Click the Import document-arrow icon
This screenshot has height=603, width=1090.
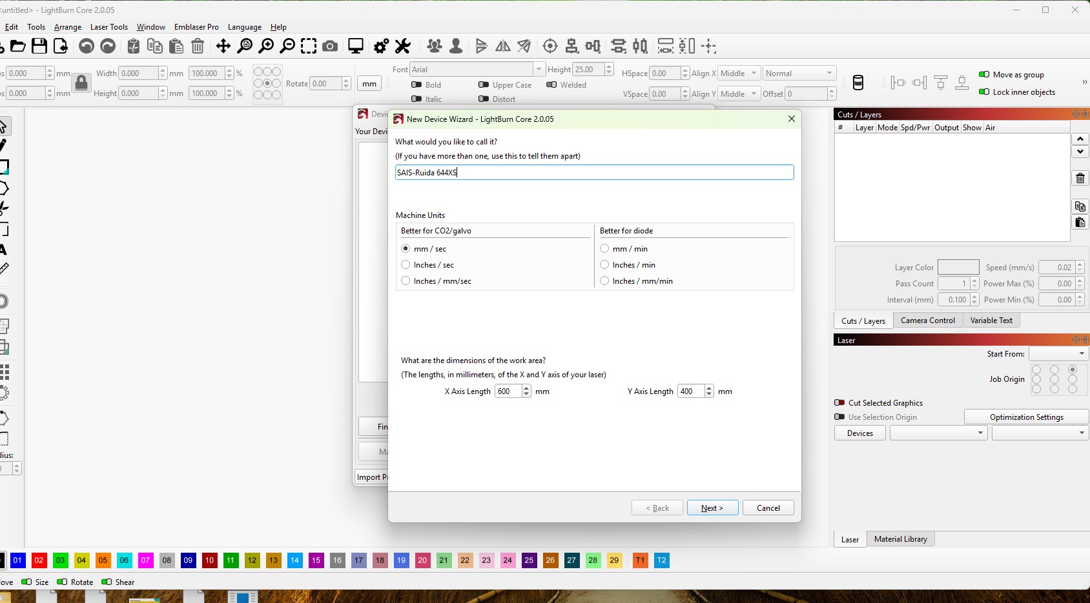pos(61,46)
